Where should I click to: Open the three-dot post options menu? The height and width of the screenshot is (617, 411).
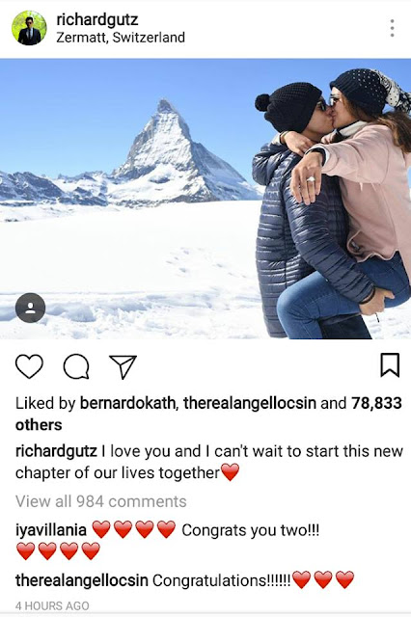[392, 28]
